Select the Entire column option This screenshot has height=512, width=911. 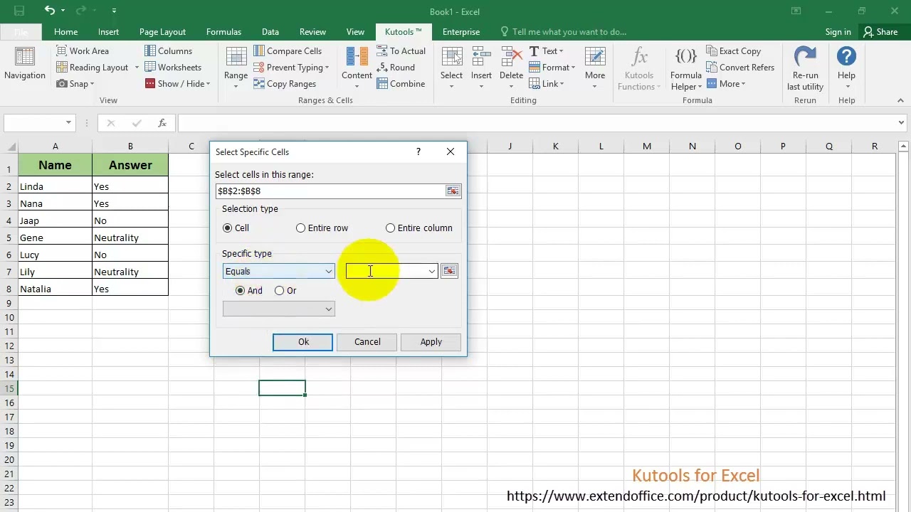click(390, 228)
